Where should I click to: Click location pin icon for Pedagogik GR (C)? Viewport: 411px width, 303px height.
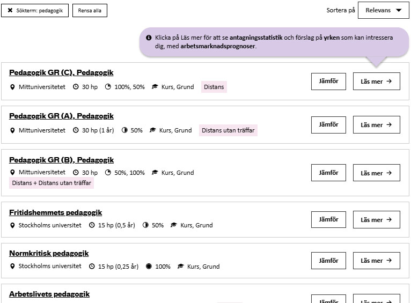coord(13,87)
